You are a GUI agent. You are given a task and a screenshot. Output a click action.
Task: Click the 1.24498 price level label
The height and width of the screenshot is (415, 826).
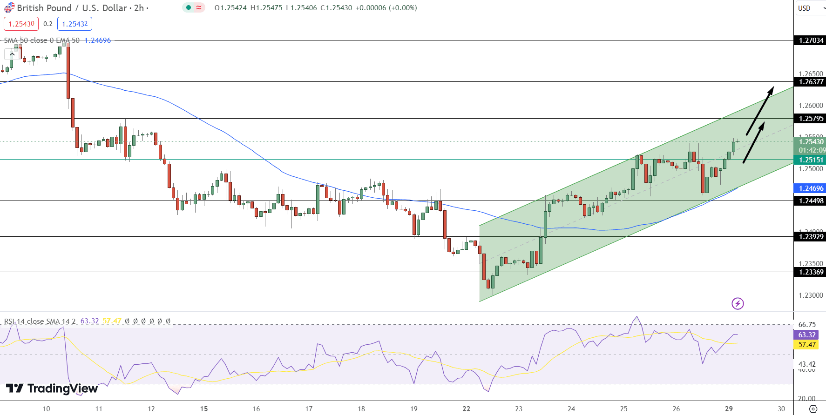pyautogui.click(x=811, y=201)
